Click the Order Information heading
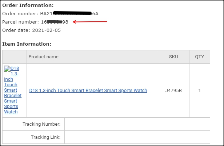 (28, 5)
